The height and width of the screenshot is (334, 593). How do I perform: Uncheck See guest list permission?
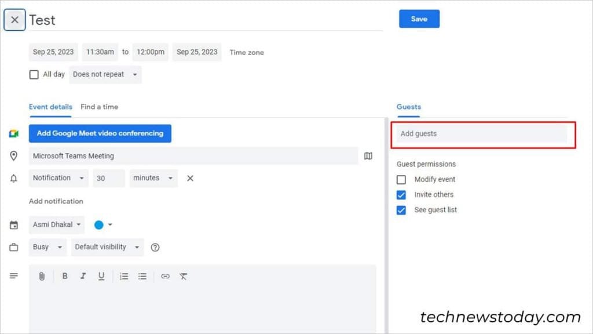(401, 210)
